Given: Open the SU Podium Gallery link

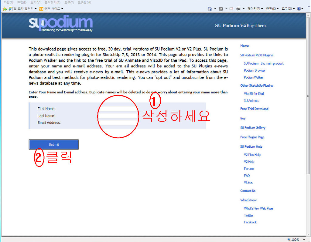Looking at the screenshot, I should click(253, 128).
